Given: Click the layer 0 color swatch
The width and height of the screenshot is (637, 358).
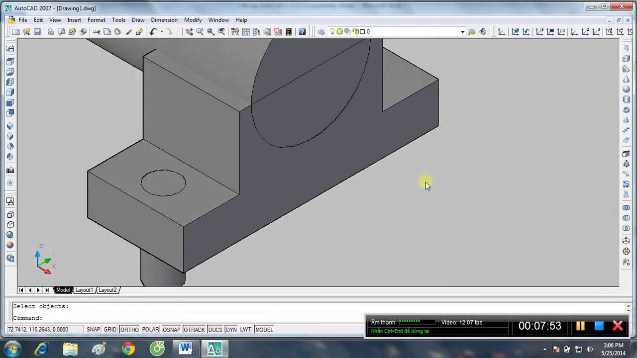Looking at the screenshot, I should pos(362,32).
